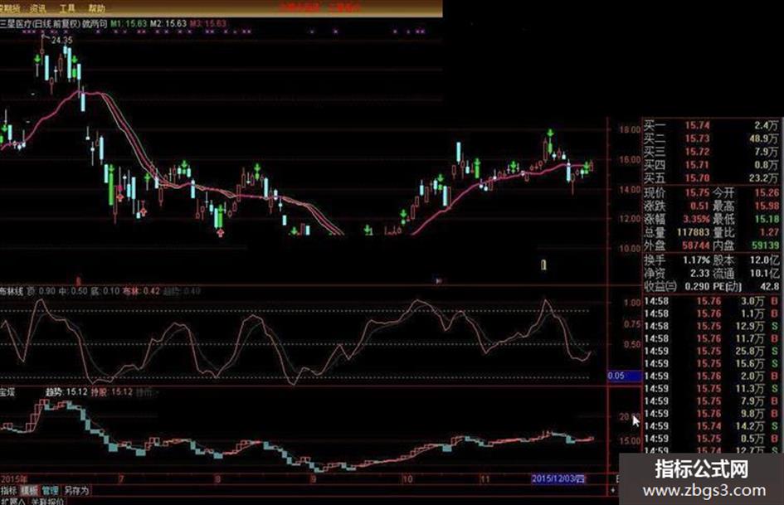Click the 买三 15.72 bid row
Image resolution: width=784 pixels, height=505 pixels.
(x=711, y=152)
